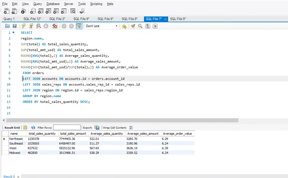This screenshot has width=288, height=178.
Task: Switch to the Query 1 tab
Action: (9, 19)
